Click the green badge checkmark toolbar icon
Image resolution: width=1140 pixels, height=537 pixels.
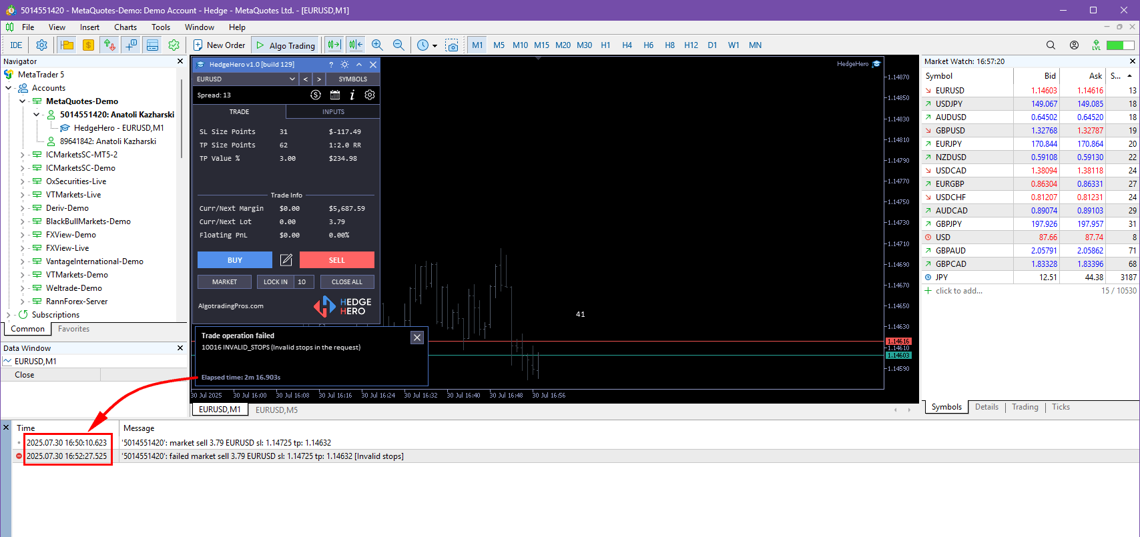174,45
